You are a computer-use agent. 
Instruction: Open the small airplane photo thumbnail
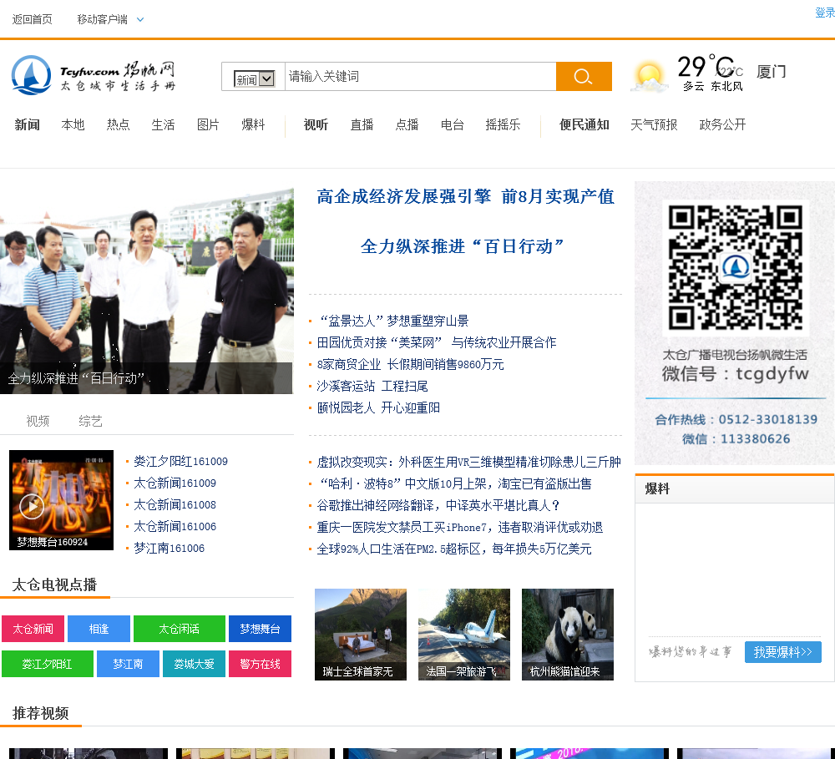tap(463, 634)
